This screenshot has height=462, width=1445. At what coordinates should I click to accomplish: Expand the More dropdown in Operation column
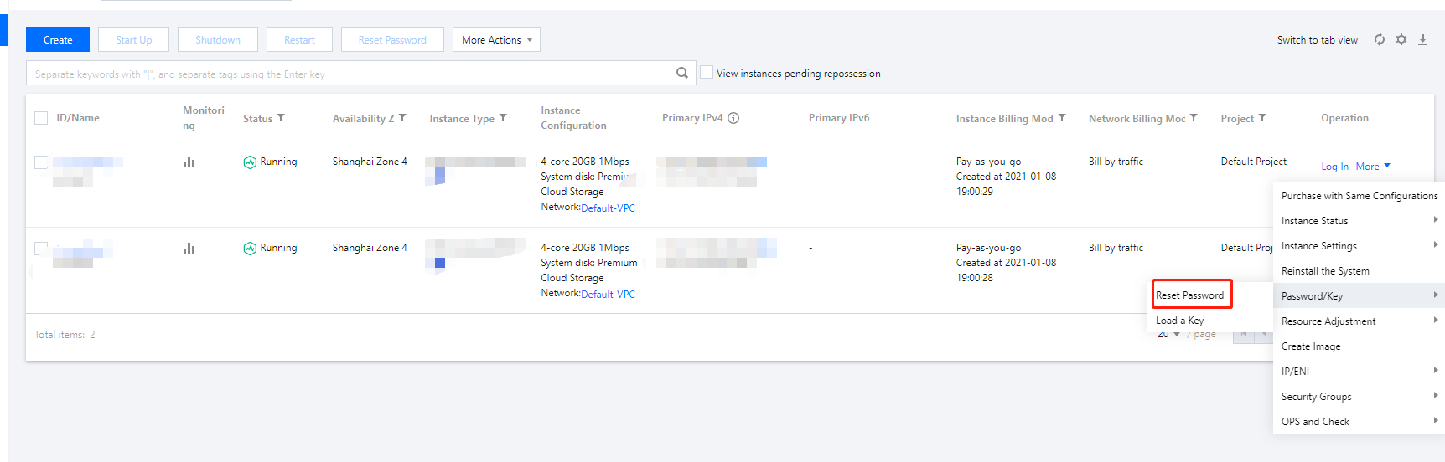1373,167
